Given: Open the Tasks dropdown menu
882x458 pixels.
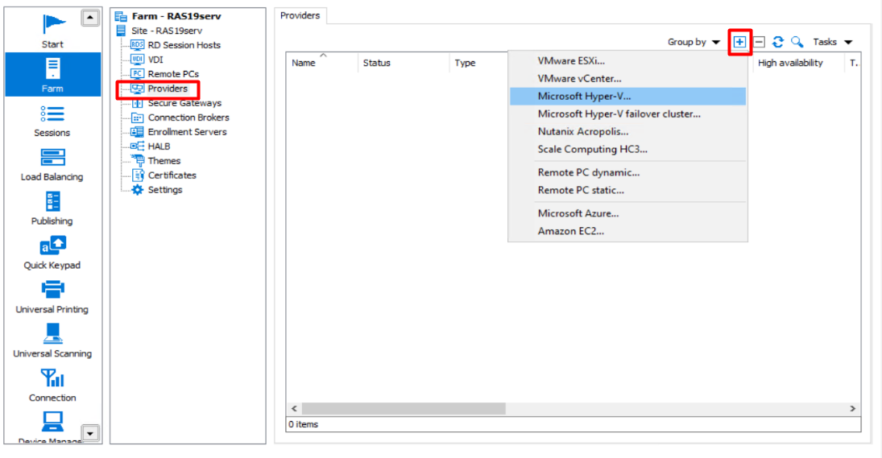Looking at the screenshot, I should 832,42.
